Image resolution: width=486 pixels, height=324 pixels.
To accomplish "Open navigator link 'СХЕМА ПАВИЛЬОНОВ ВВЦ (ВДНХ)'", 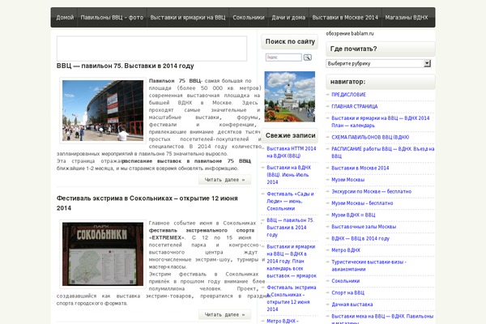I will (x=370, y=137).
